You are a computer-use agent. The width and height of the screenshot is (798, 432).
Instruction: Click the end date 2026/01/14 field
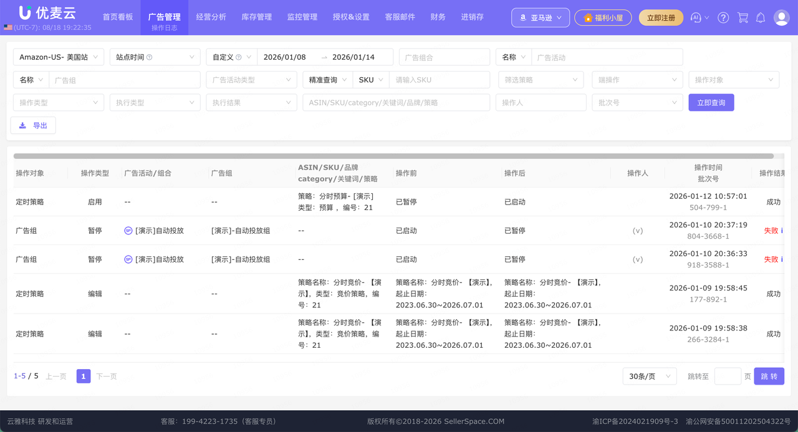click(354, 57)
